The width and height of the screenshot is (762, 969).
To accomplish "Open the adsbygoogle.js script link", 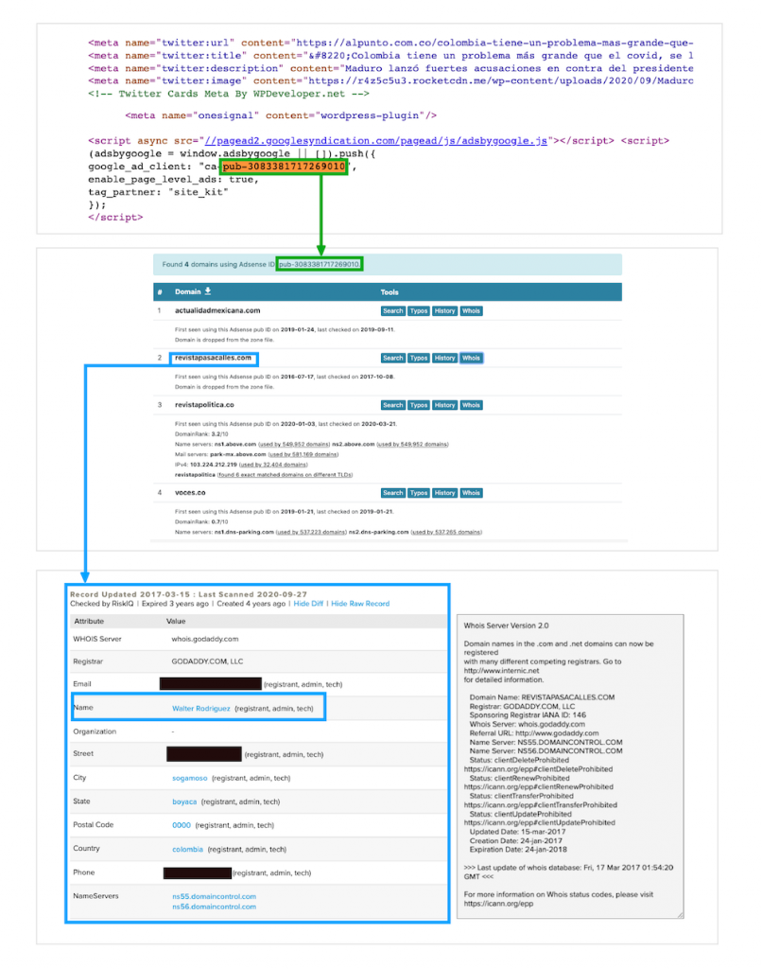I will click(375, 141).
